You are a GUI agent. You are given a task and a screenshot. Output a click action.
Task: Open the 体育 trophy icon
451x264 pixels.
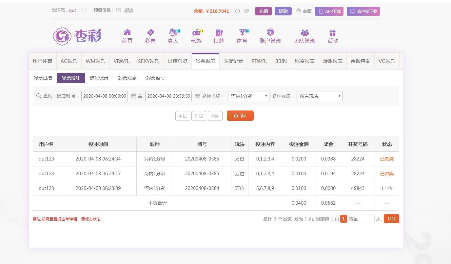point(242,32)
